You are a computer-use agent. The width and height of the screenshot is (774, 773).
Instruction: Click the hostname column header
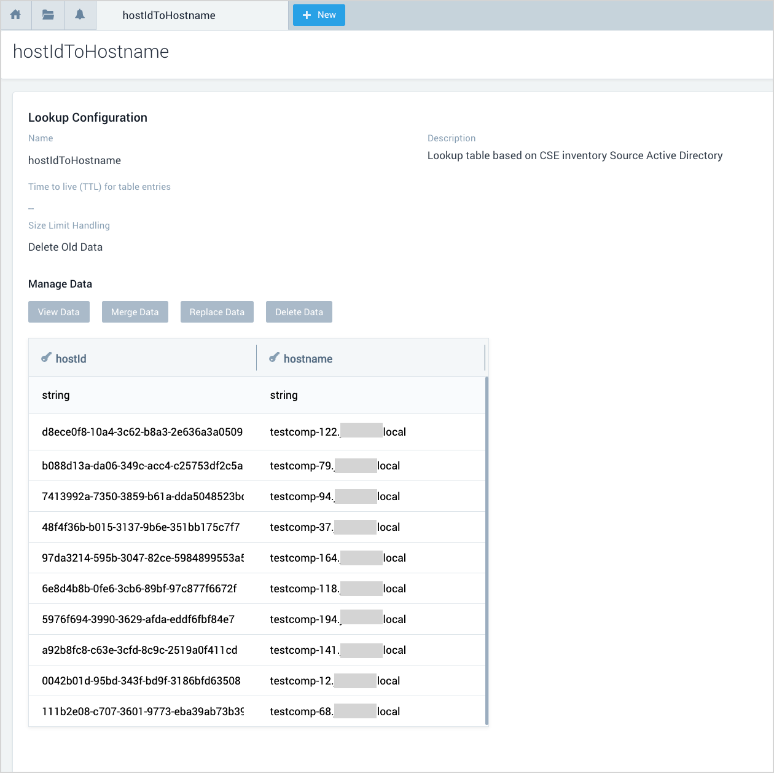(x=308, y=359)
